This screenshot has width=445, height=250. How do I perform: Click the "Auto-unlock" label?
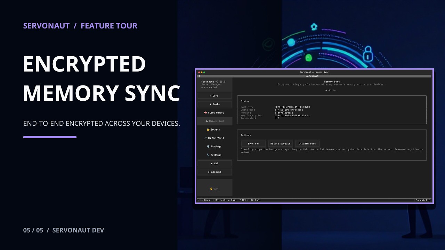click(249, 118)
